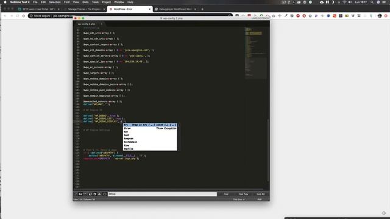Open the Edit menu
Screen dimensions: 390x219
click(x=43, y=2)
